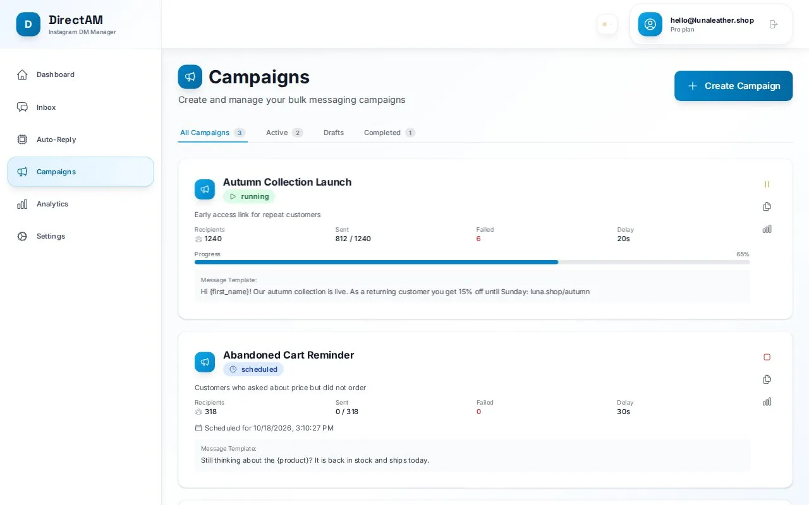Click the log out icon
Screen dimensions: 809x505
click(x=774, y=24)
